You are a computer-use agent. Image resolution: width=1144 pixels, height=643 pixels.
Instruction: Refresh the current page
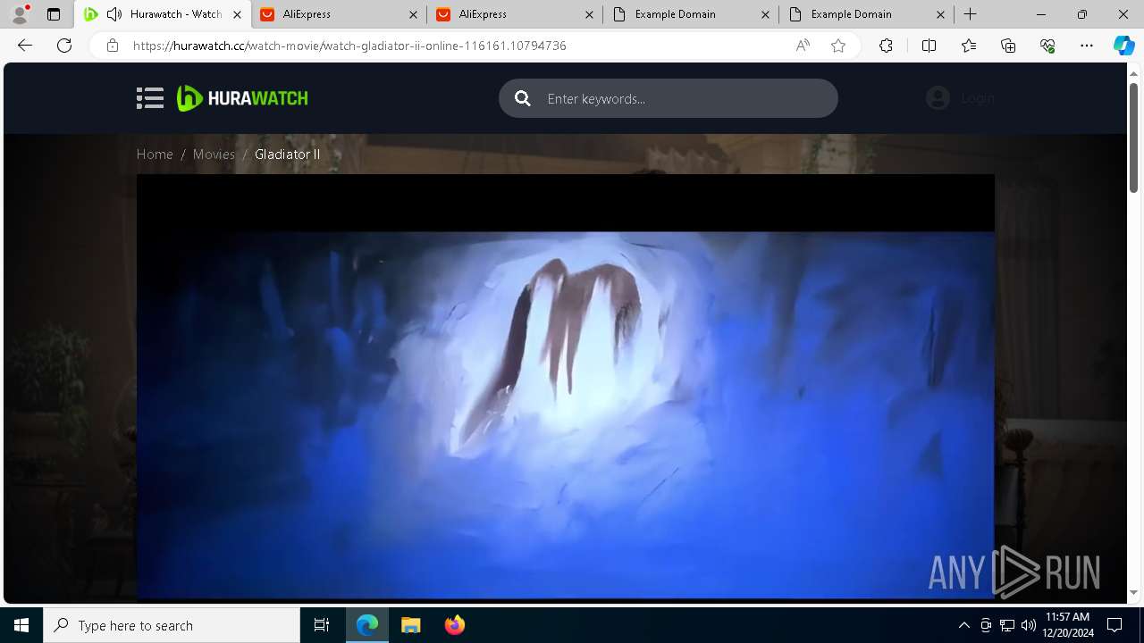64,46
